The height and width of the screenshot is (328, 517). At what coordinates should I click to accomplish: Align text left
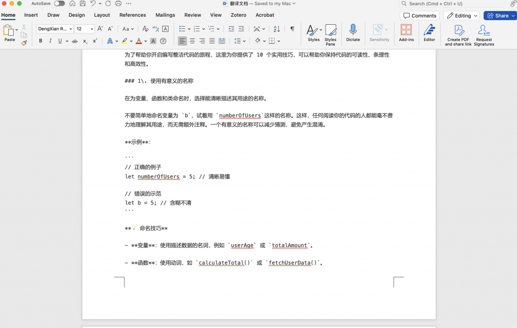(x=182, y=41)
